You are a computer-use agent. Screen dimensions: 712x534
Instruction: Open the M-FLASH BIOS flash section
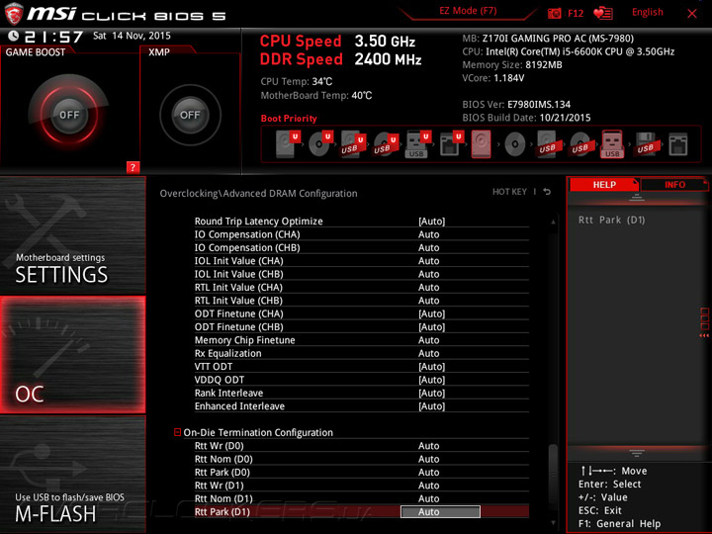click(72, 474)
